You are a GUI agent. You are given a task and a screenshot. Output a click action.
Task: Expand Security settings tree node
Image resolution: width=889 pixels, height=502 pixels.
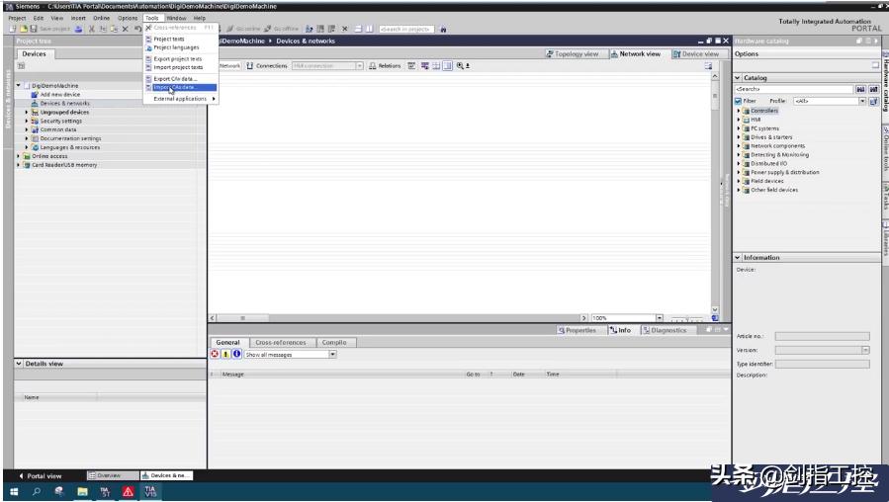[26, 121]
